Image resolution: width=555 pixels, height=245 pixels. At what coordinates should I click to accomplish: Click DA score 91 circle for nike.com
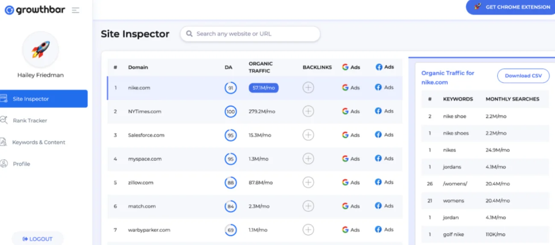coord(231,88)
